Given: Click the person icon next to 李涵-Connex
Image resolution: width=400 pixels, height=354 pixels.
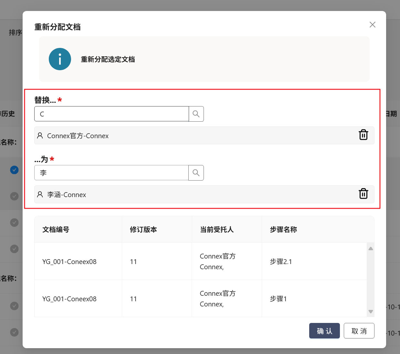Looking at the screenshot, I should (x=40, y=194).
